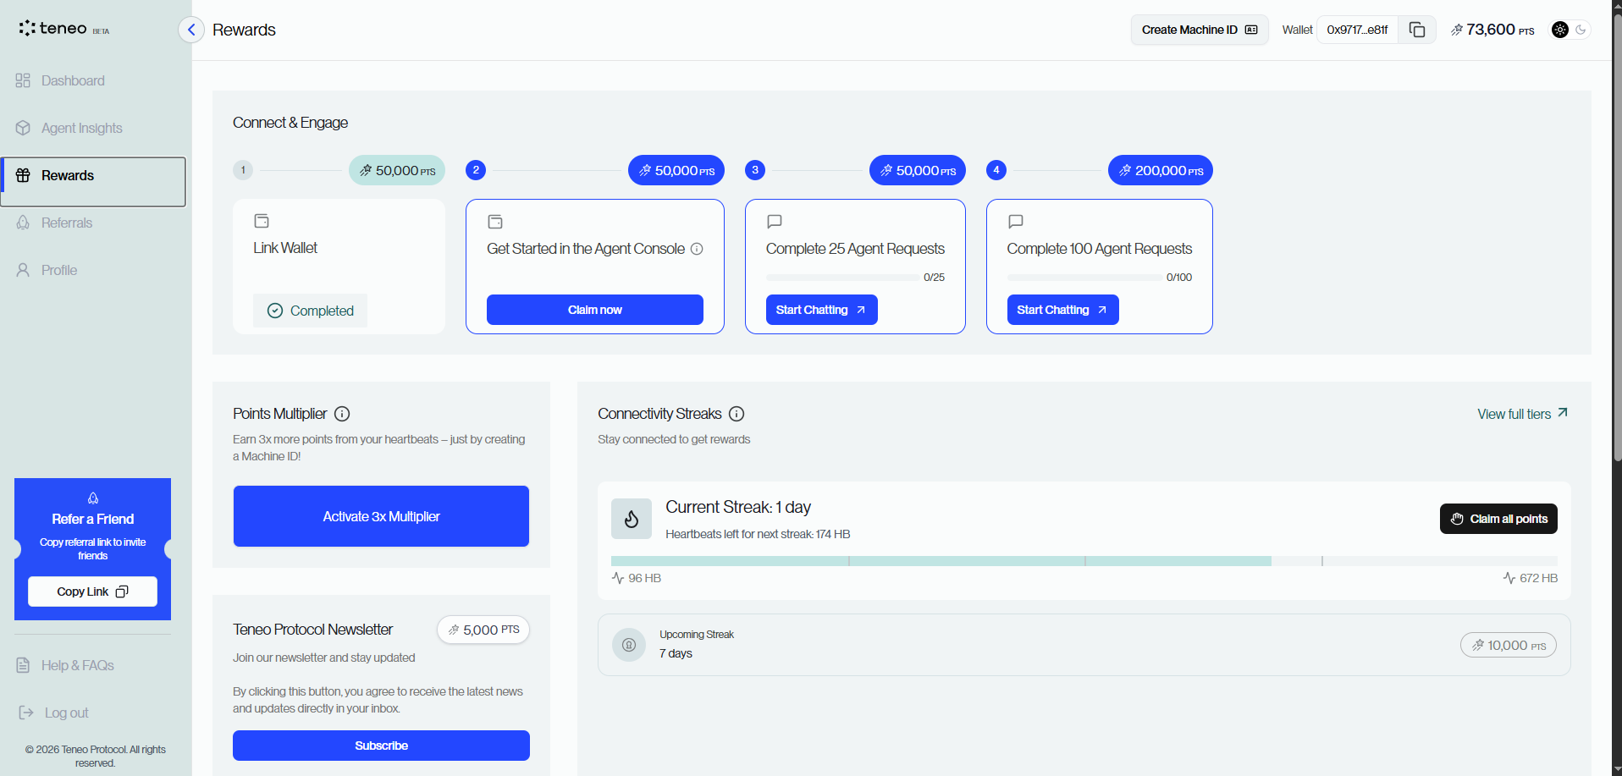Enable light mode via the sun toggle

1559,30
